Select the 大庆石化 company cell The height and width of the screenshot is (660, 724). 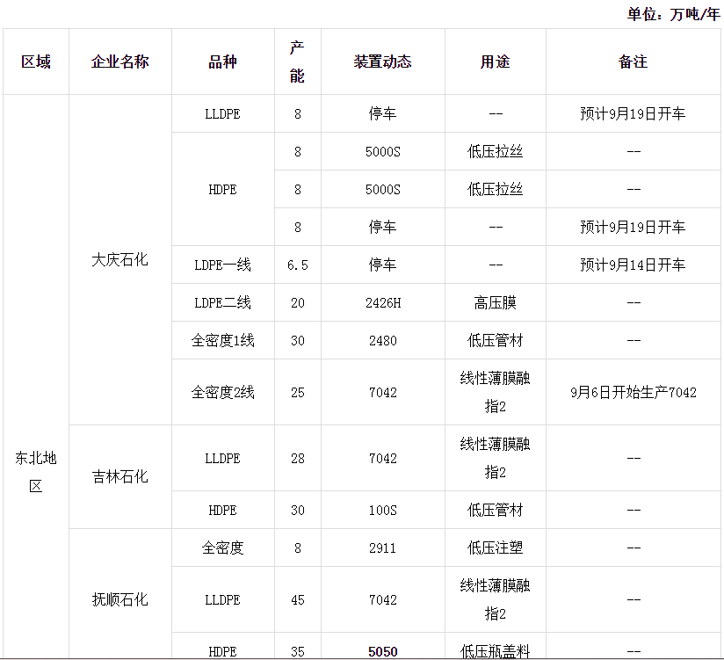coord(120,260)
